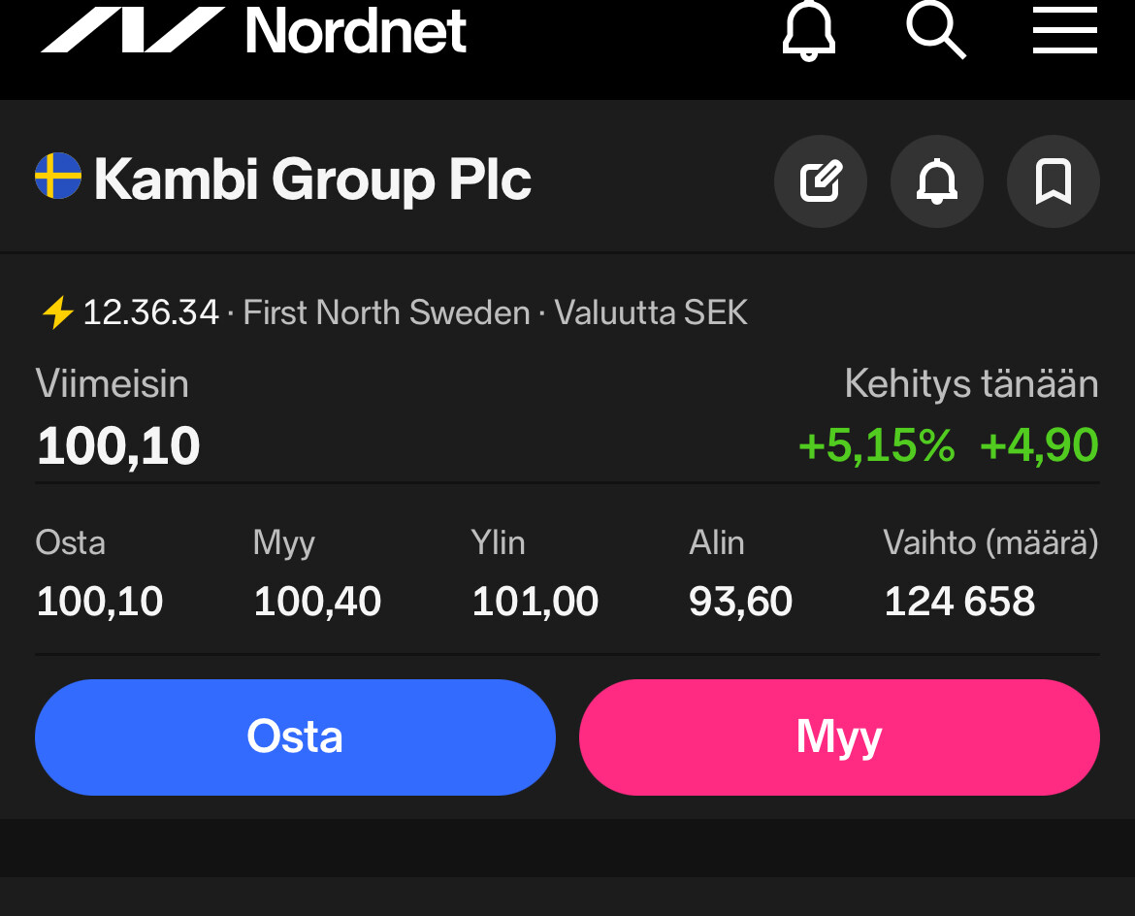Open the search magnifier icon
This screenshot has width=1135, height=916.
936,30
